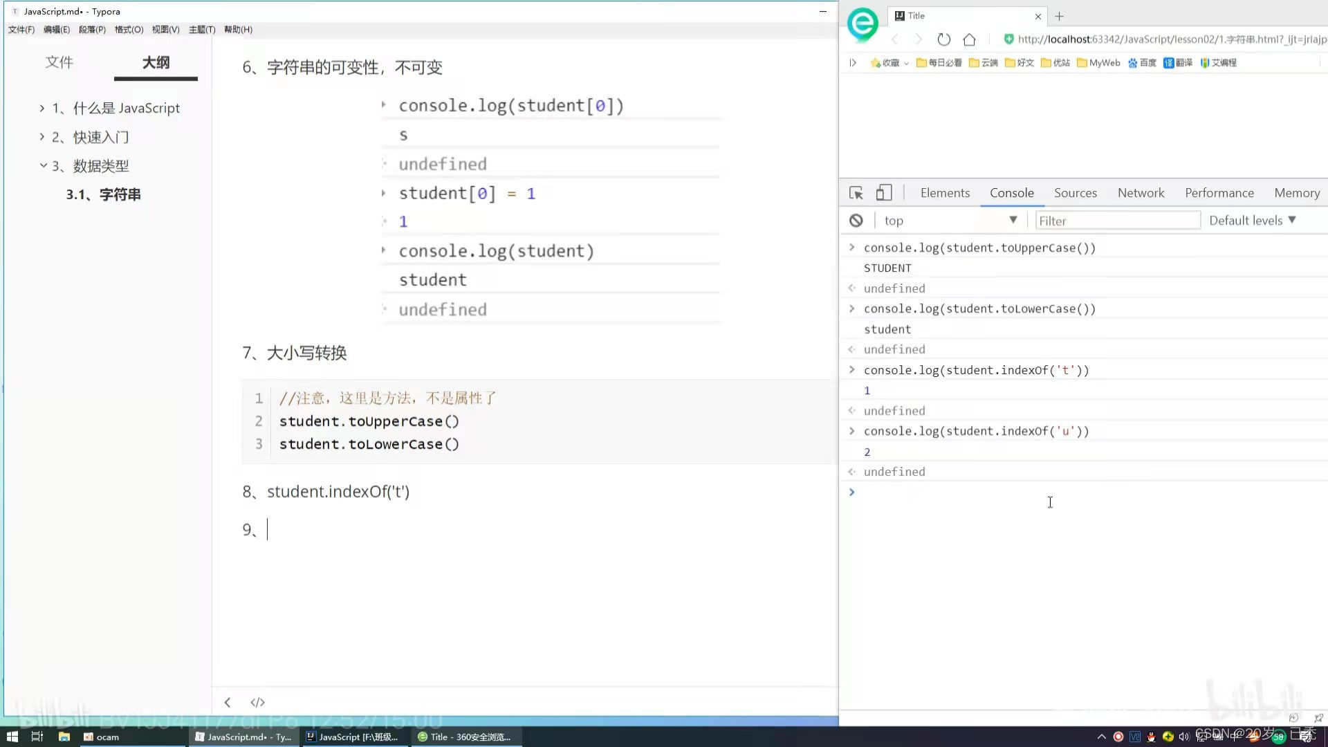This screenshot has height=747, width=1328.
Task: Click the console Filter input field
Action: (1117, 221)
